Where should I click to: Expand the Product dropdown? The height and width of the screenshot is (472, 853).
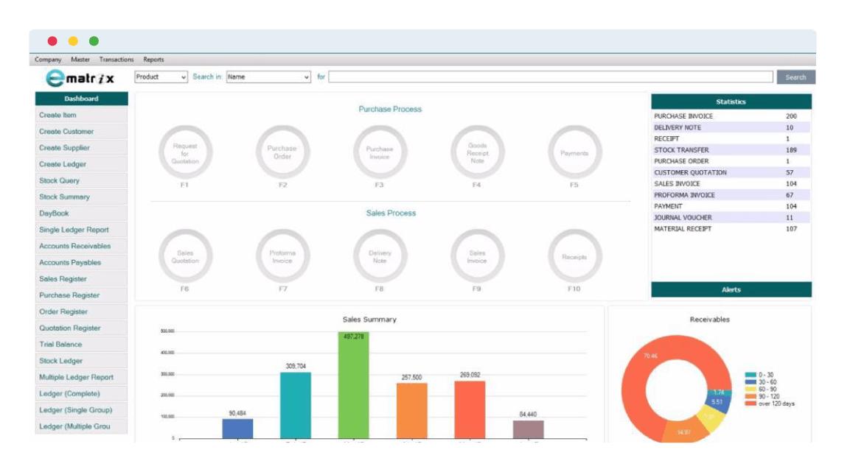pyautogui.click(x=161, y=77)
